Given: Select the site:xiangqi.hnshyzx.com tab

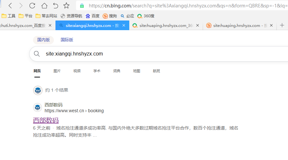Looking at the screenshot, I should pyautogui.click(x=92, y=26).
